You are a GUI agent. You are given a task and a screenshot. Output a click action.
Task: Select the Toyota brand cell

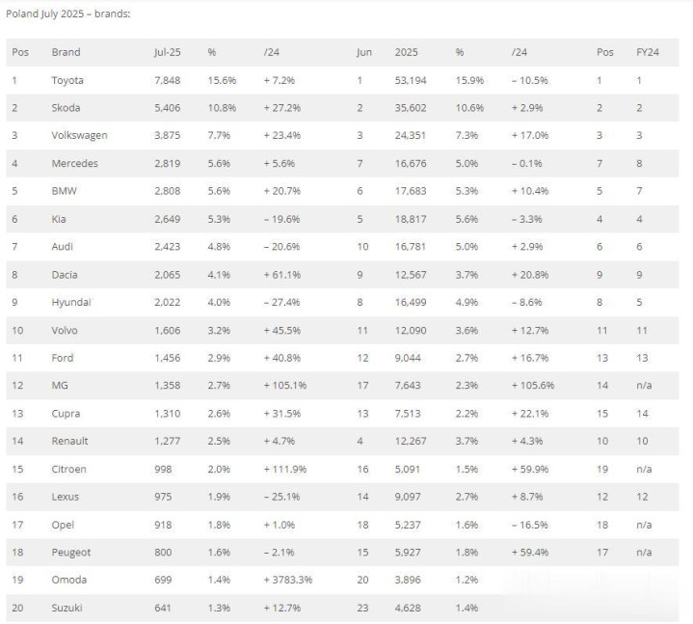67,80
